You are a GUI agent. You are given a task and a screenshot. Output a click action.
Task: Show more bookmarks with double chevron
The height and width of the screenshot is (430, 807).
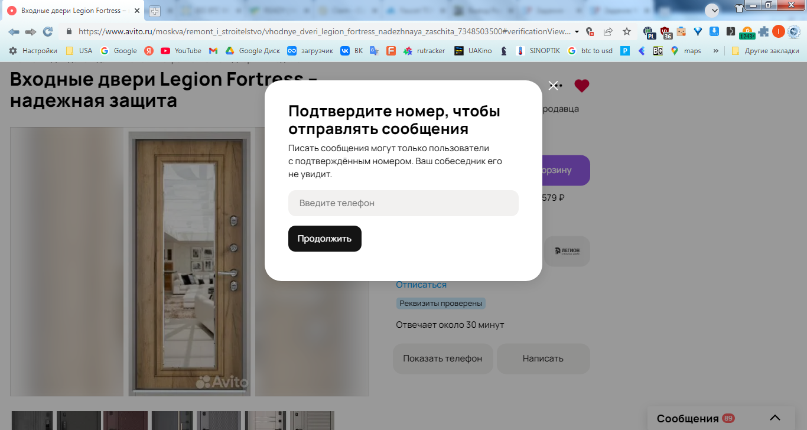point(716,51)
